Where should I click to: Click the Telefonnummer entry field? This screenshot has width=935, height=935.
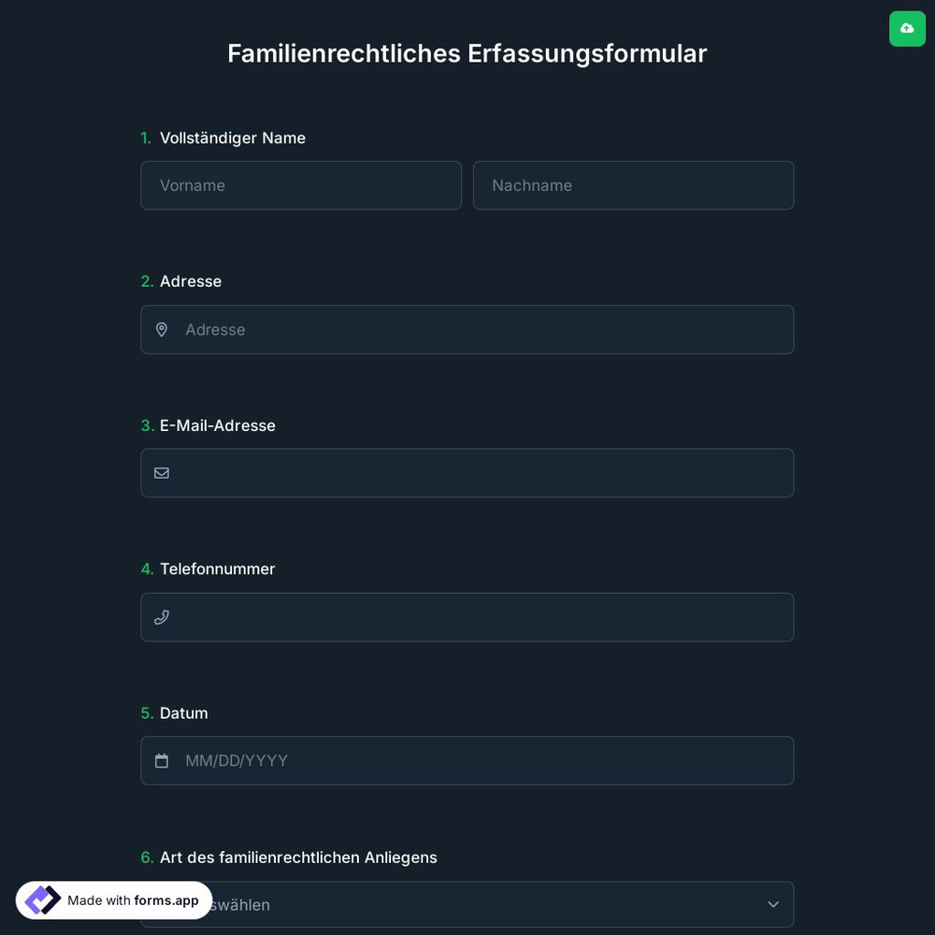pos(467,617)
